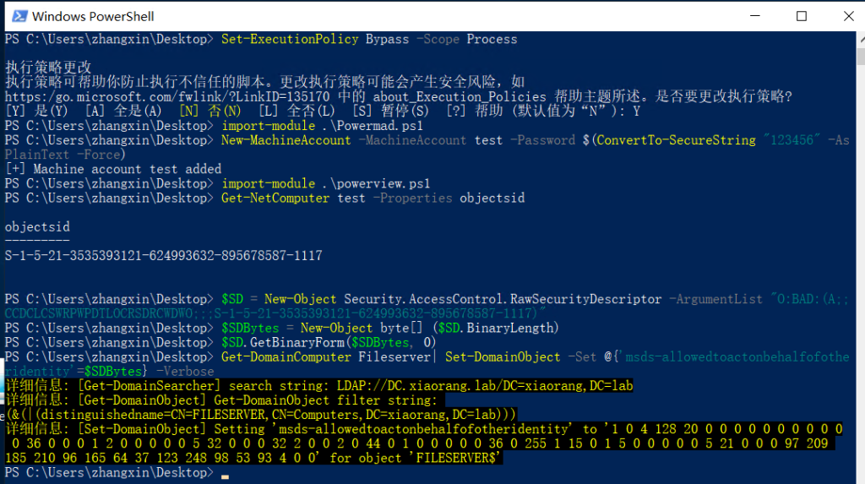Click the Windows PowerShell title text
The image size is (865, 484).
pos(93,17)
